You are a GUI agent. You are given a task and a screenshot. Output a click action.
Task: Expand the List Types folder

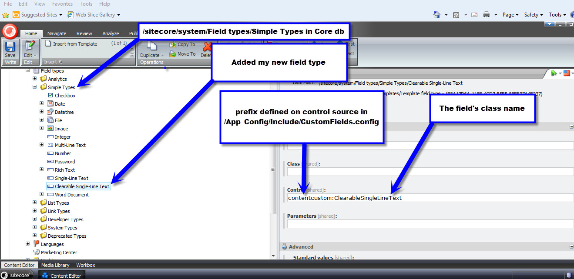tap(35, 203)
